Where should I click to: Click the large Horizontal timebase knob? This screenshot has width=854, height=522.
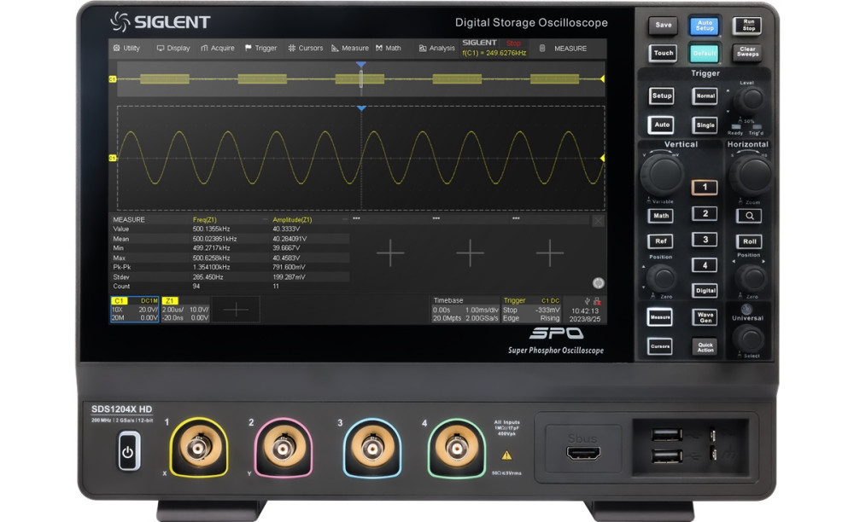(x=751, y=173)
